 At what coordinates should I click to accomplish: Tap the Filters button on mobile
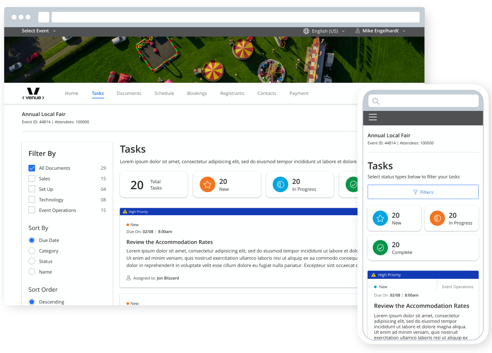click(x=423, y=192)
